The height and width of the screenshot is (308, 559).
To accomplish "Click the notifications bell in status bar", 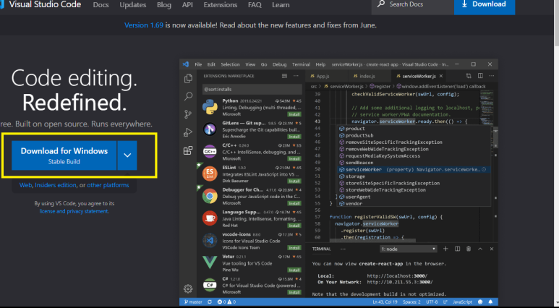I will [x=492, y=302].
